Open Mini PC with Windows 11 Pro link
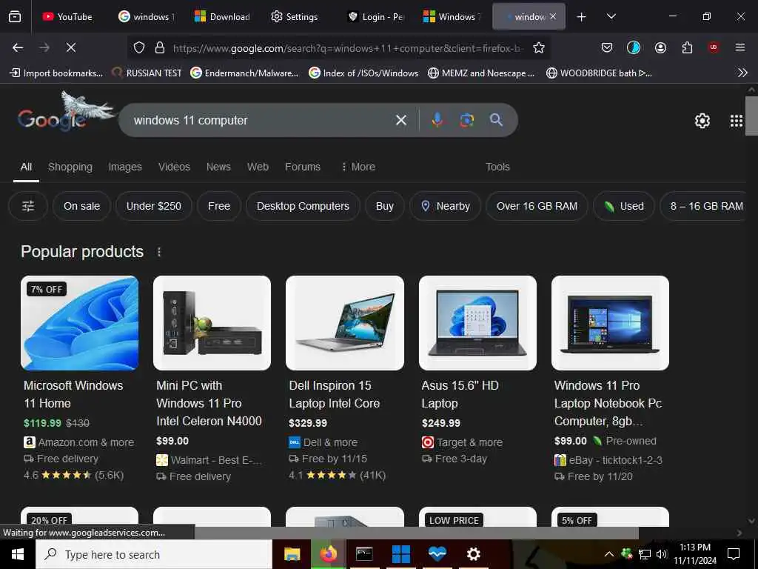Viewport: 758px width, 569px height. click(209, 403)
